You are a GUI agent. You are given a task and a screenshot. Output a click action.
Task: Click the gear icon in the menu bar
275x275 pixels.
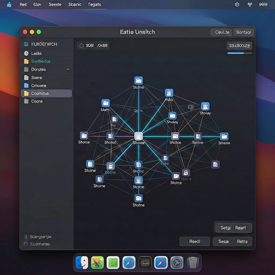(237, 4)
